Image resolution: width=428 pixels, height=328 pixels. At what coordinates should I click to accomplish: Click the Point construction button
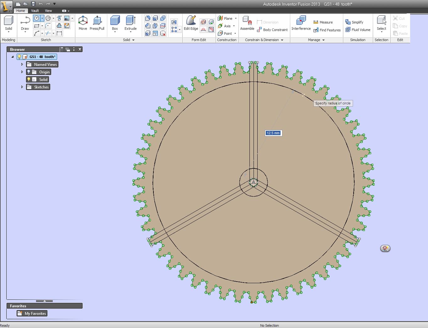(x=227, y=34)
